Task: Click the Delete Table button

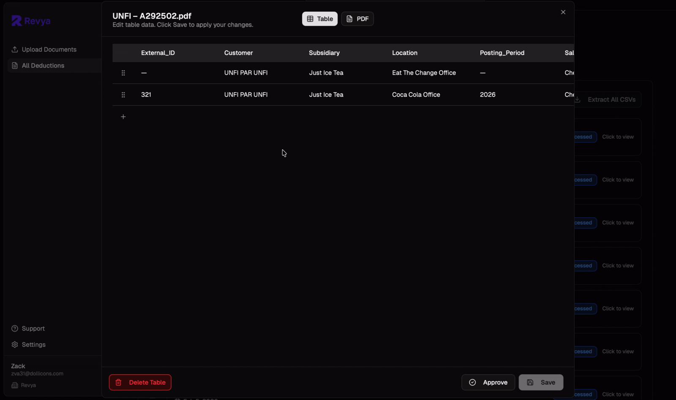Action: point(140,382)
